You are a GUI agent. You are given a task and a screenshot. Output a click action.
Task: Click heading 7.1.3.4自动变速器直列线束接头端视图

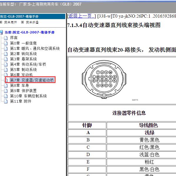point(114,25)
